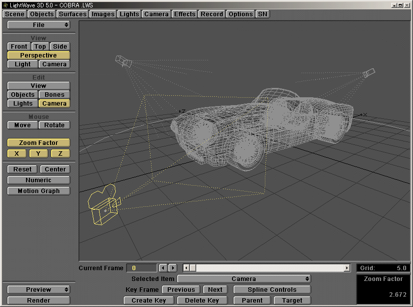The height and width of the screenshot is (307, 413).
Task: Open the File dropdown menu
Action: coord(38,24)
